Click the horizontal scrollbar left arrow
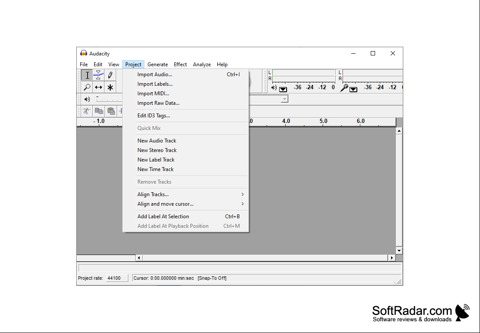This screenshot has height=333, width=480. (x=139, y=258)
